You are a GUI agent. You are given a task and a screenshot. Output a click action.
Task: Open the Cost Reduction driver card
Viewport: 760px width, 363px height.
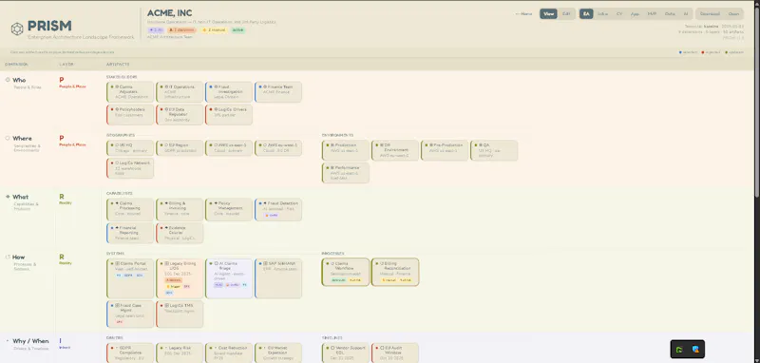(229, 353)
